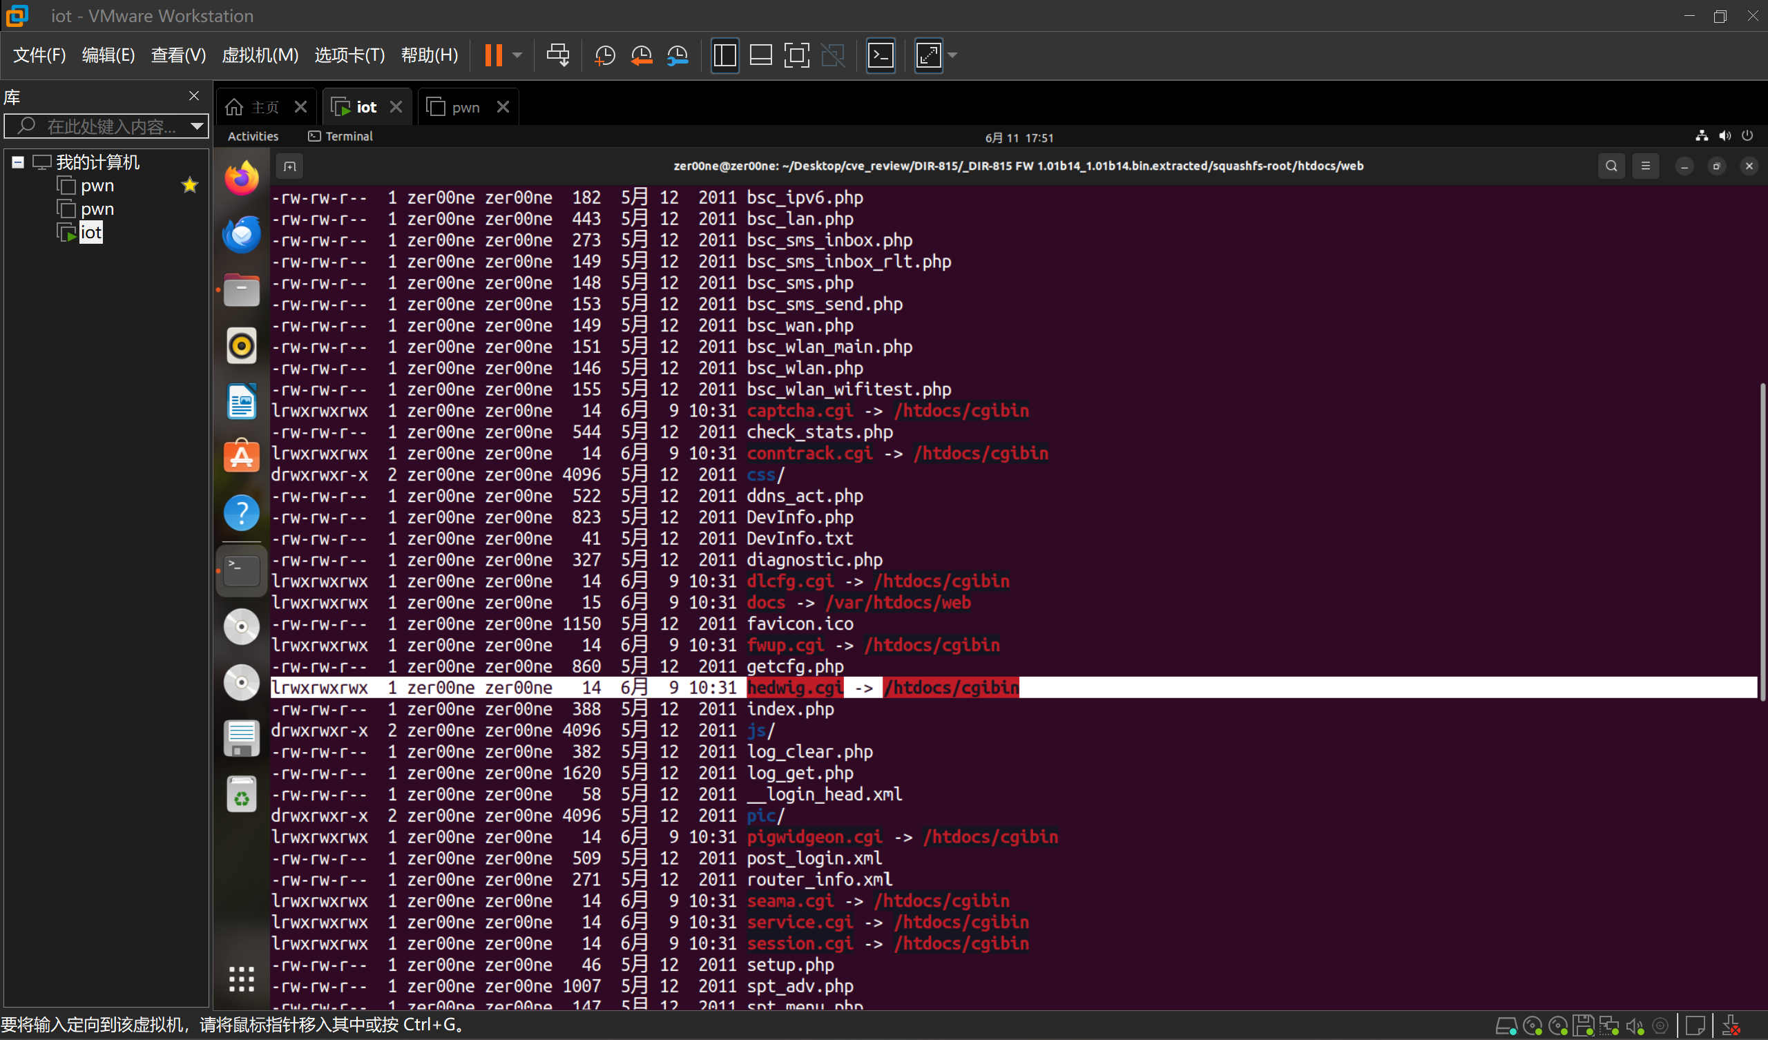Click Send Ctrl+Alt+Del toolbar icon

click(x=558, y=55)
